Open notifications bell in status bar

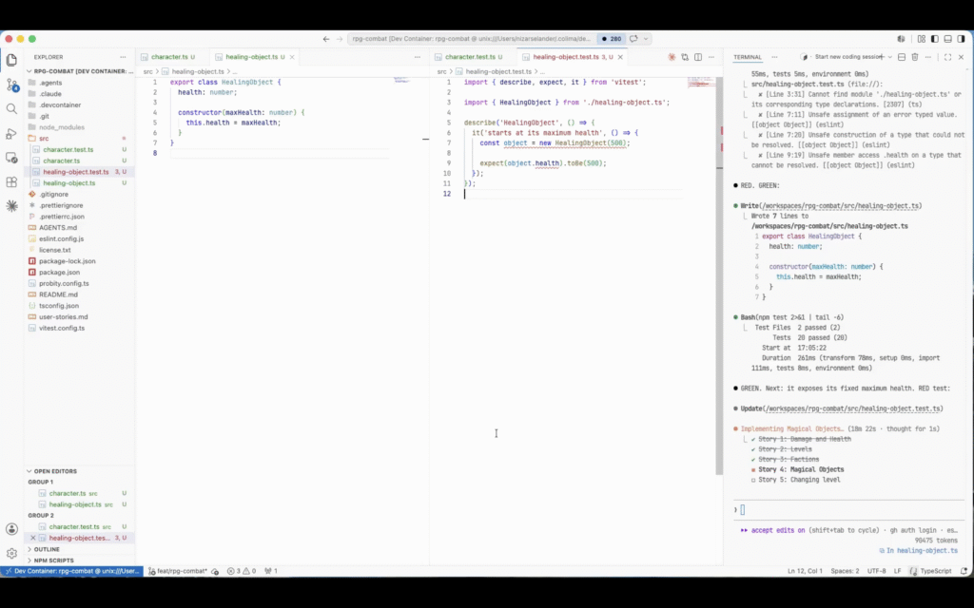click(964, 571)
